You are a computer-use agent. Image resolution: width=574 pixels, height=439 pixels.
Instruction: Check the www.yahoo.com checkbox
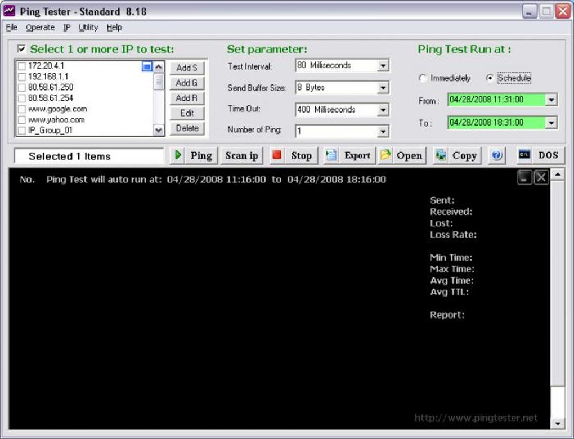[22, 120]
